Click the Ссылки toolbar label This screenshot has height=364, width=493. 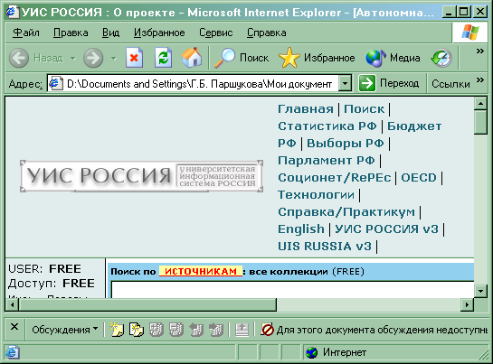pyautogui.click(x=450, y=84)
